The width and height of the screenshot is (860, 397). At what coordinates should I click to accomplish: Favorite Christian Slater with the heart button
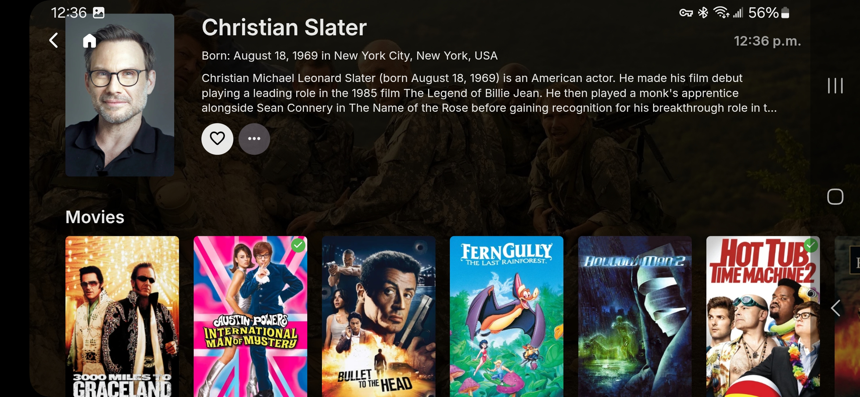pyautogui.click(x=217, y=139)
